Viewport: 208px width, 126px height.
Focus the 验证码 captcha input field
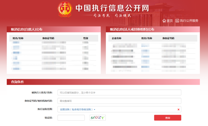pyautogui.click(x=71, y=118)
